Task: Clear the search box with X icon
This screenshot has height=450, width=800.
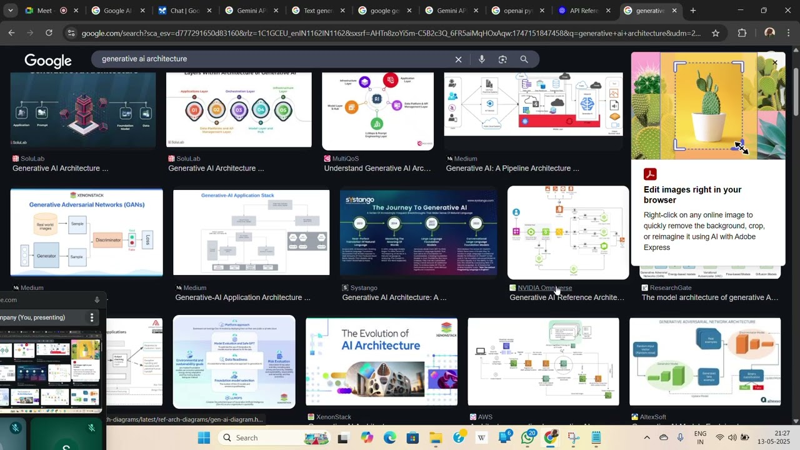Action: point(458,59)
